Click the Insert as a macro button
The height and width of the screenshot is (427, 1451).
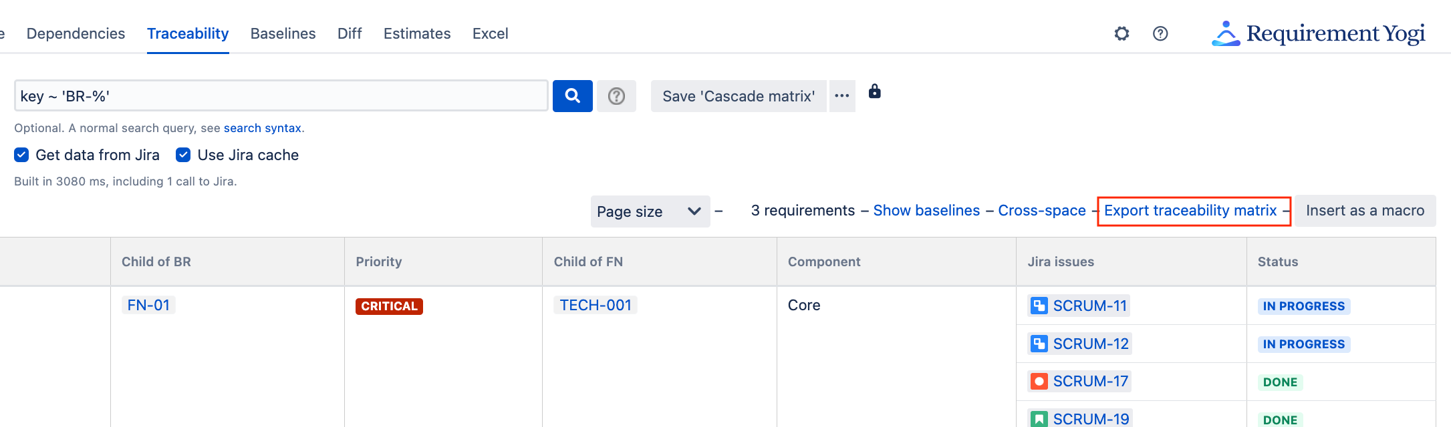coord(1365,211)
